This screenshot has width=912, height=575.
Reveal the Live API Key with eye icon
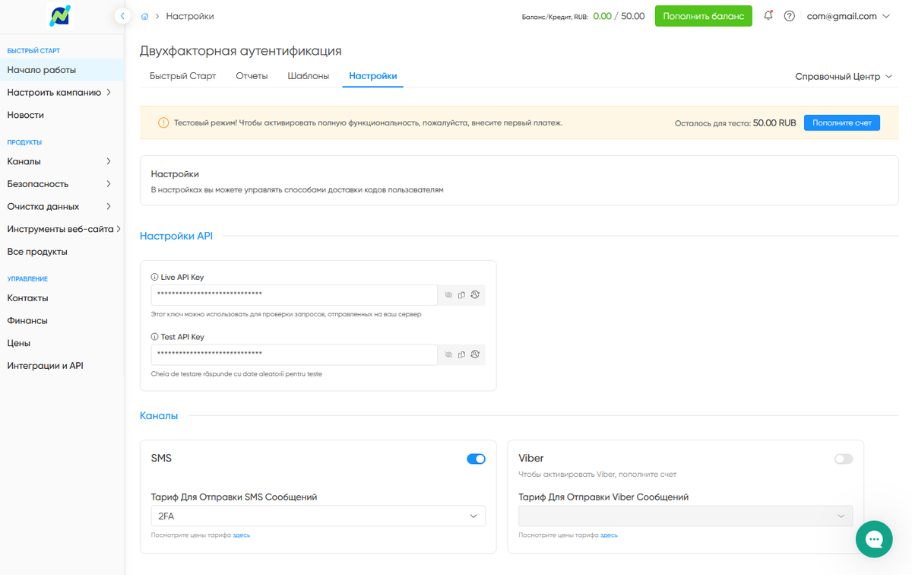point(448,294)
